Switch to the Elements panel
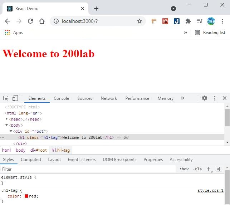The image size is (230, 205). (x=37, y=98)
